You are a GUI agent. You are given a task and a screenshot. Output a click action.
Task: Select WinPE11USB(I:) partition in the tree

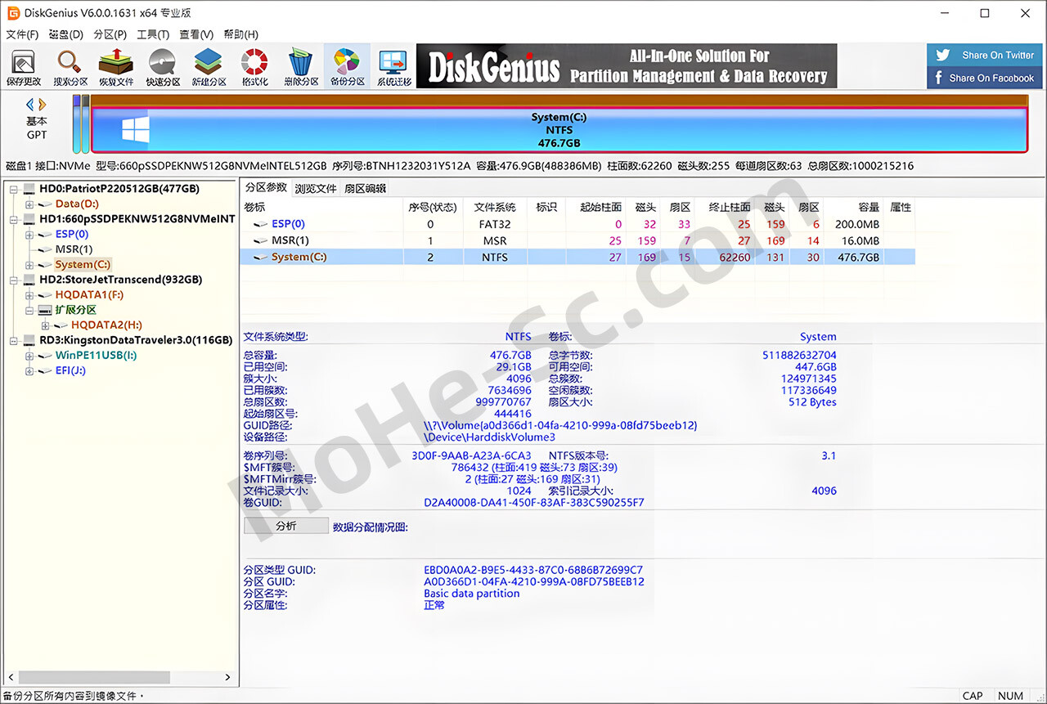[96, 356]
